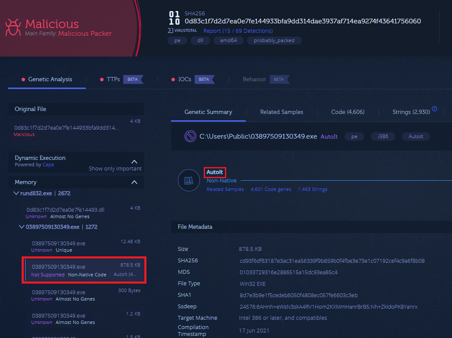Open the Related Samples tab
Image resolution: width=452 pixels, height=338 pixels.
click(x=282, y=112)
